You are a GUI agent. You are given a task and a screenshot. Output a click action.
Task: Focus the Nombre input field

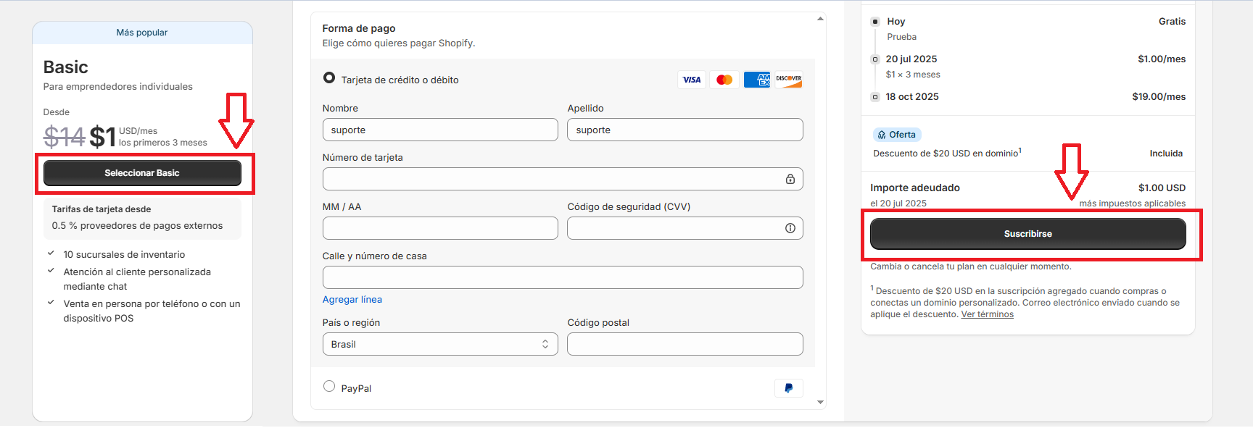coord(440,130)
